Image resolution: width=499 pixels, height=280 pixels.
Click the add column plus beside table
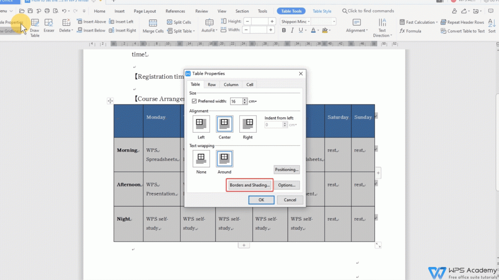[378, 173]
